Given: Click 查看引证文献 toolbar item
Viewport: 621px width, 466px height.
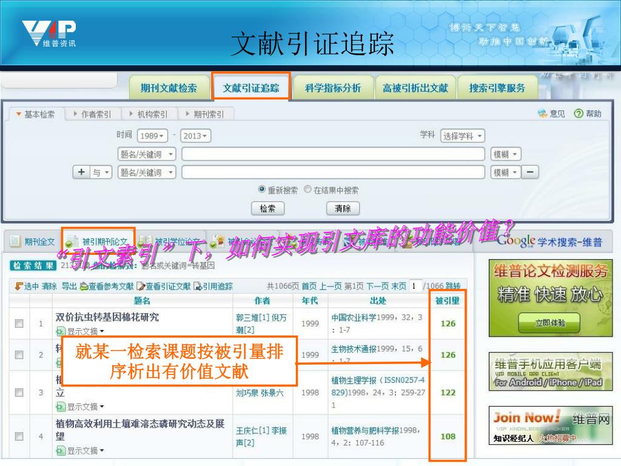Looking at the screenshot, I should 164,286.
